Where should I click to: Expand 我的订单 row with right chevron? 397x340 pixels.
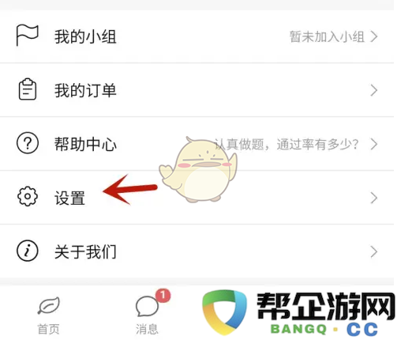coord(374,90)
